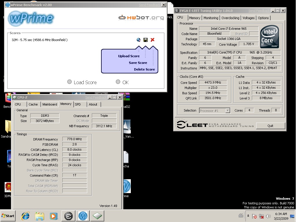Open the Options tab in E-LEET
Image resolution: width=296 pixels, height=222 pixels.
point(263,18)
